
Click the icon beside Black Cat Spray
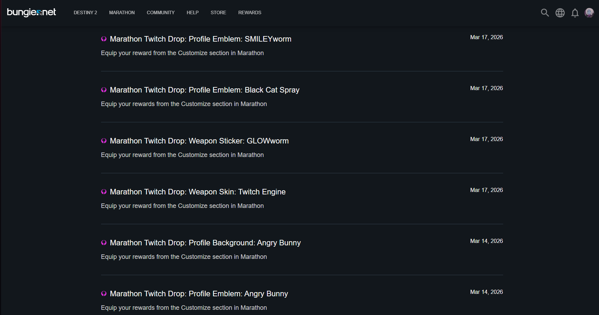point(104,90)
